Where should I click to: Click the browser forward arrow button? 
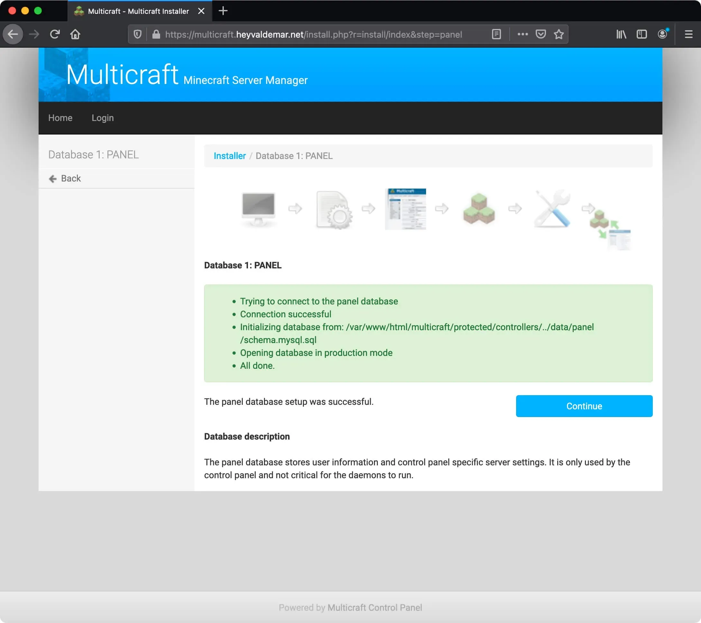pos(34,34)
